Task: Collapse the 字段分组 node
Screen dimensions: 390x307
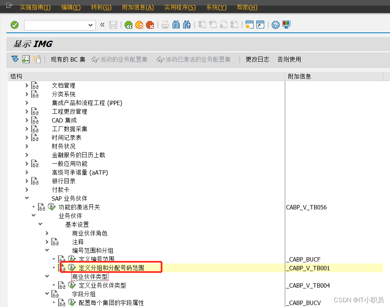Action: [47, 294]
